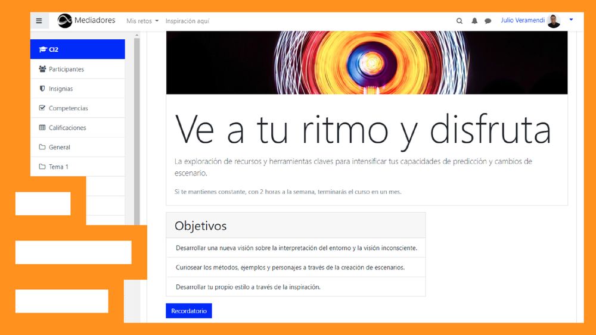Click the Competencias checkmark icon
The height and width of the screenshot is (335, 596).
click(x=42, y=108)
